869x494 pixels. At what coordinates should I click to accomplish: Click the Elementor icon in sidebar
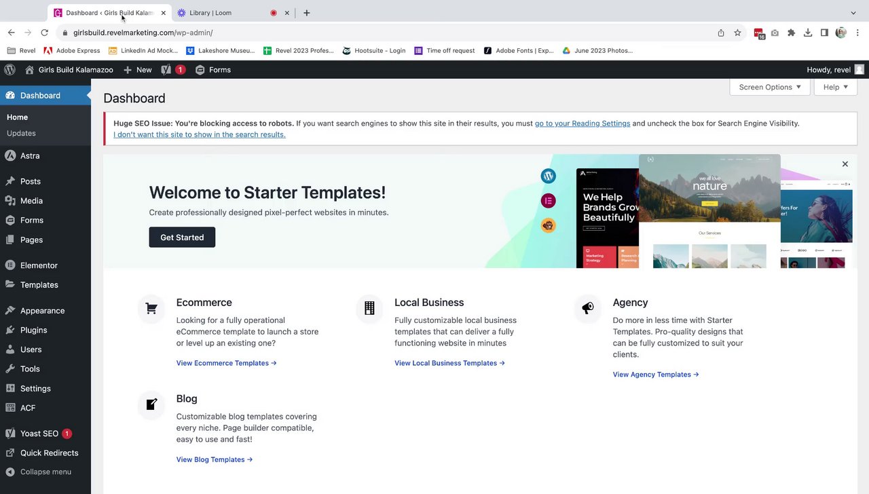pyautogui.click(x=10, y=265)
